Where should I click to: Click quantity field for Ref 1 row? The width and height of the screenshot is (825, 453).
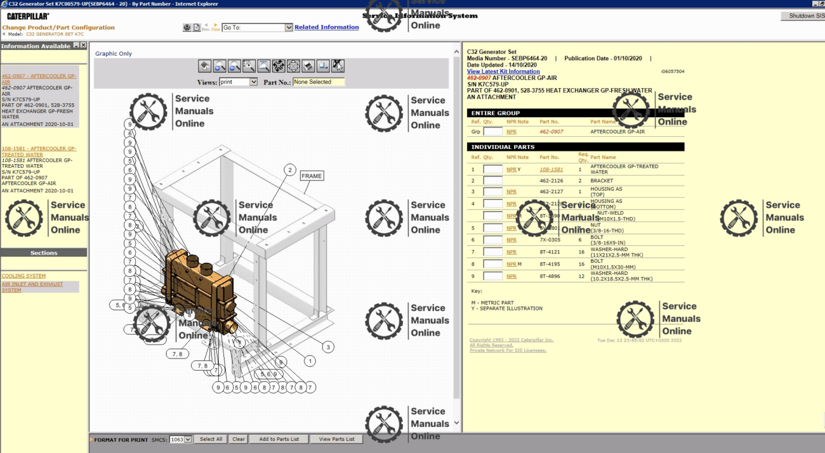tap(493, 169)
